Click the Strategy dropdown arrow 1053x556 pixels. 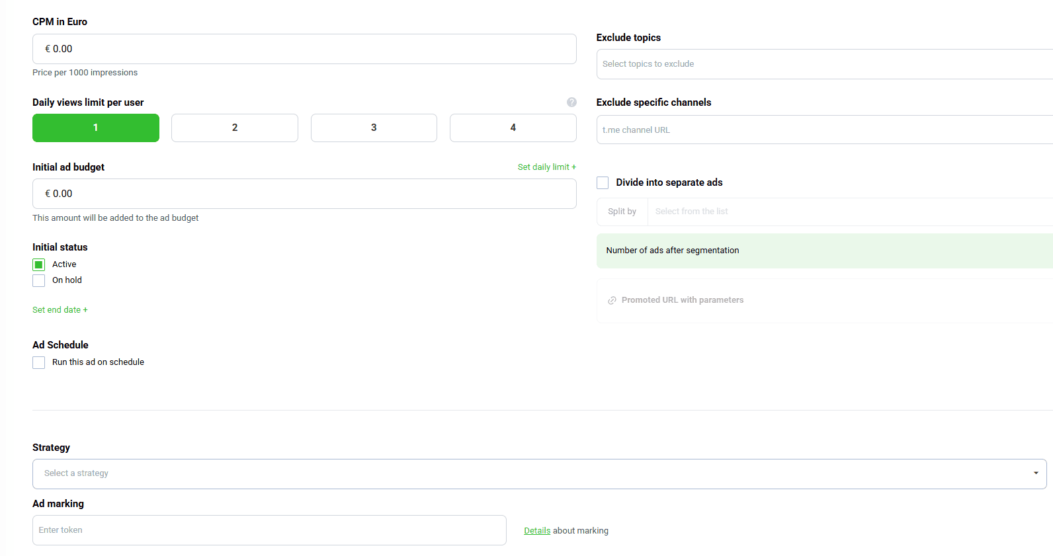coord(1035,473)
